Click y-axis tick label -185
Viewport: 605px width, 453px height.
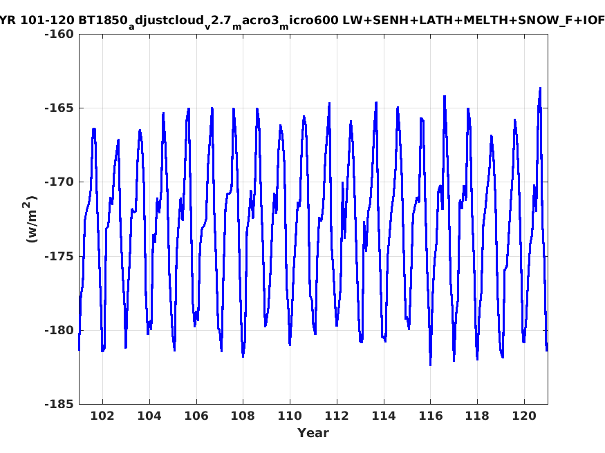(x=59, y=404)
